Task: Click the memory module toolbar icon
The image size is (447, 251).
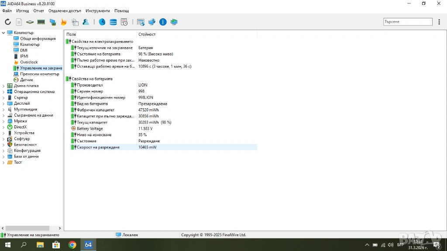Action: [41, 22]
